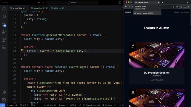Open the Manage gear in activity bar

point(4,100)
